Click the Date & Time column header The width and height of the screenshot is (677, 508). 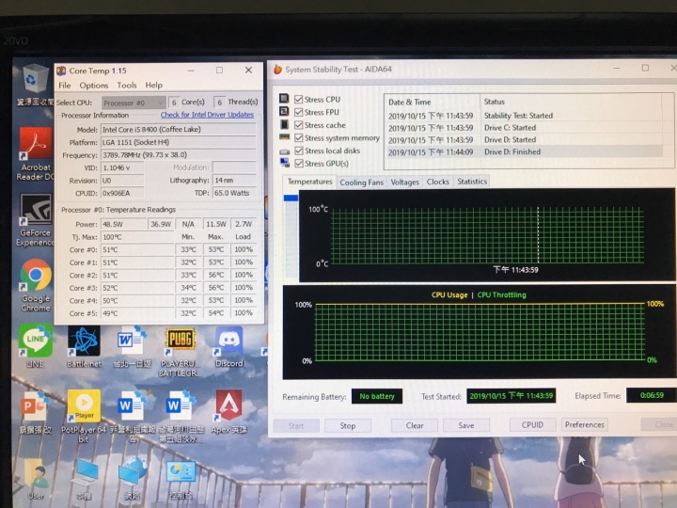[433, 102]
